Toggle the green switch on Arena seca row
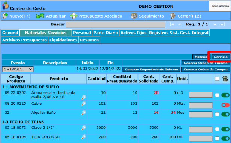The width and height of the screenshot is (231, 143). tap(225, 95)
